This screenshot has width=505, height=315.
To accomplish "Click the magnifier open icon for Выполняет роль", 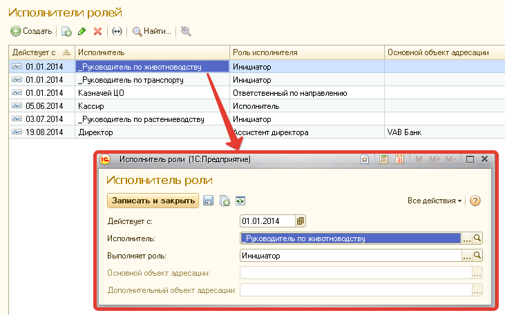I will (477, 256).
